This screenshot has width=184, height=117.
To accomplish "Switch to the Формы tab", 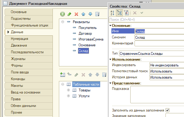I will pos(29,66).
